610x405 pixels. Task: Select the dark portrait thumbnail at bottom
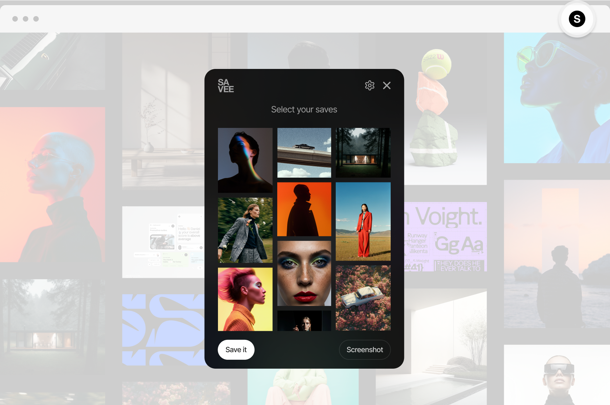tap(304, 321)
